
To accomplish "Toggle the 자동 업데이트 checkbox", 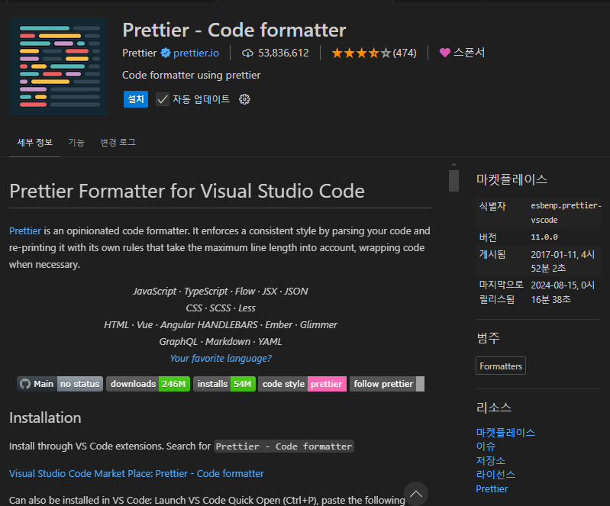I will 162,99.
